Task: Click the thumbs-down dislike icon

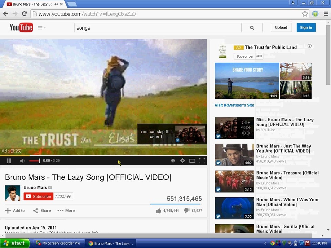Action: 187,210
